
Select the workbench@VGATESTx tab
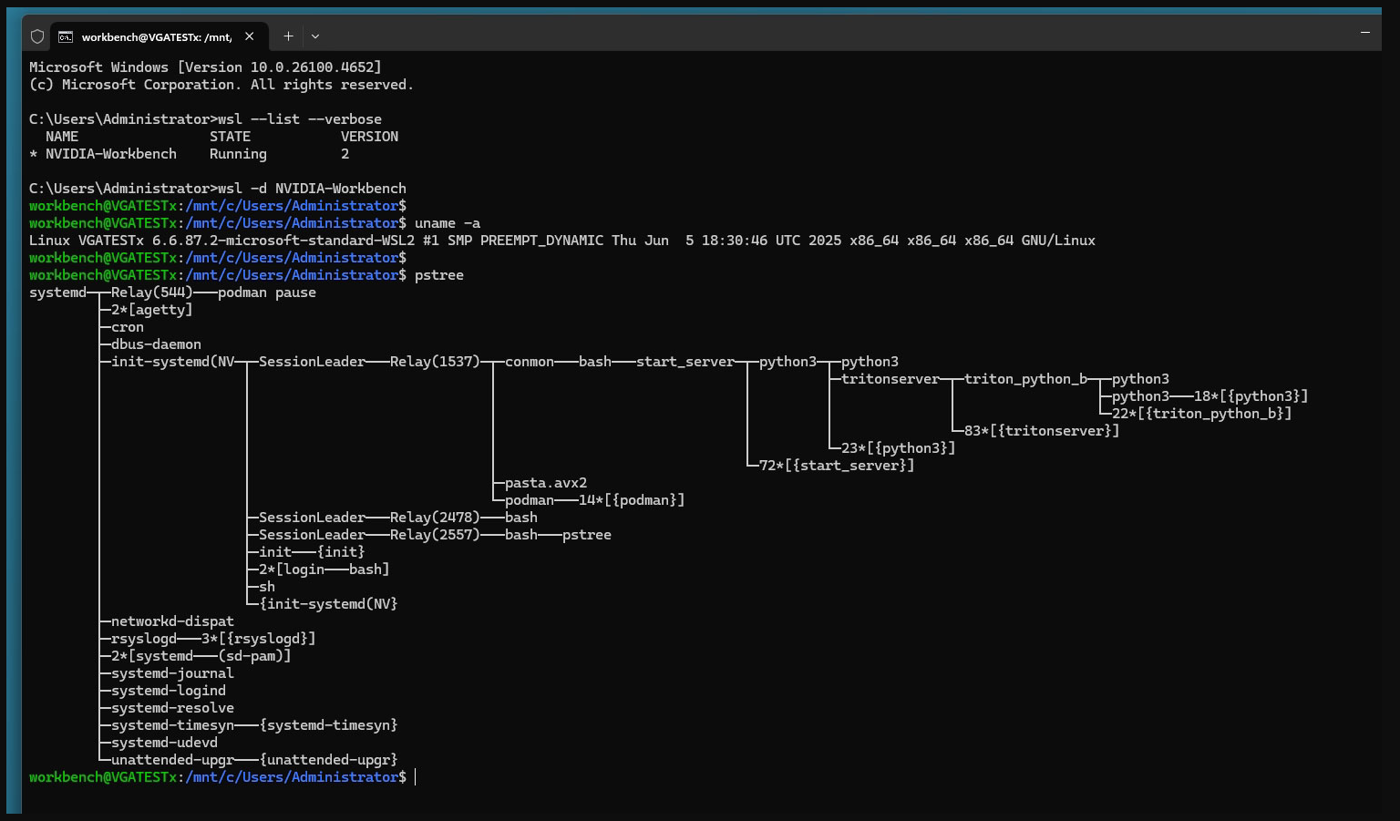point(159,36)
